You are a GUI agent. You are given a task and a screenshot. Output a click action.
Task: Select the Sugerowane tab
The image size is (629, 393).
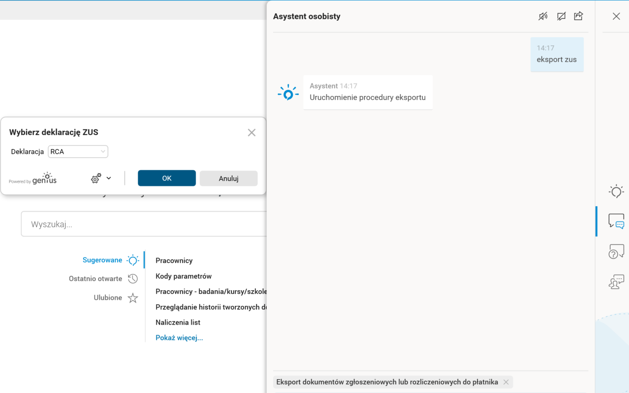click(x=103, y=260)
